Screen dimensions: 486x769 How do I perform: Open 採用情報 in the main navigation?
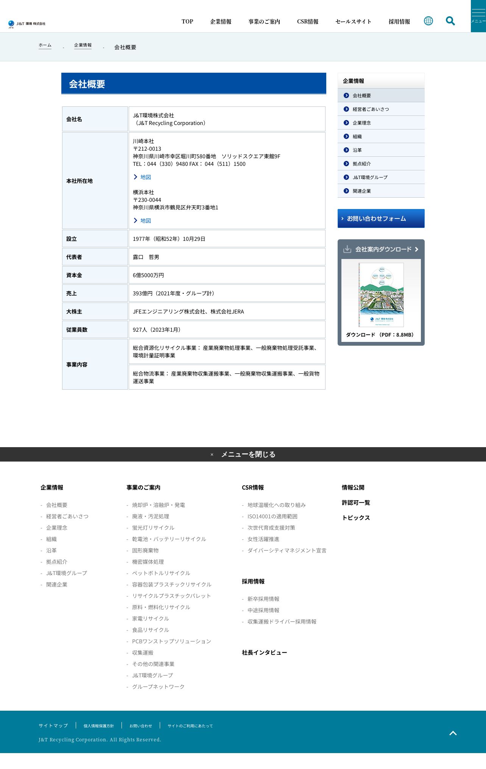click(x=399, y=22)
